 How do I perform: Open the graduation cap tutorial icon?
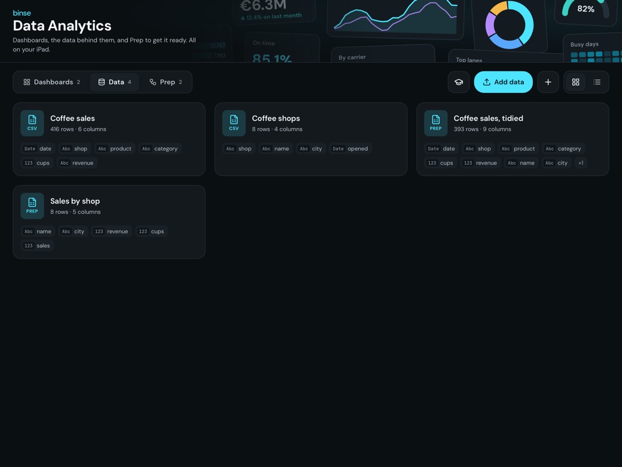click(x=459, y=82)
